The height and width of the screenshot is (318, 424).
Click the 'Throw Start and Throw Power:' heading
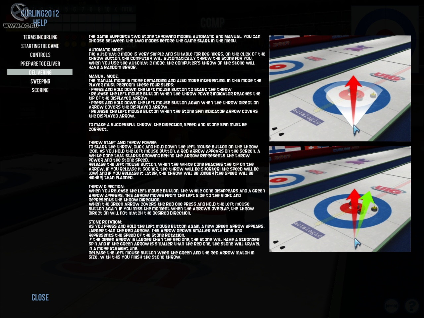[123, 142]
